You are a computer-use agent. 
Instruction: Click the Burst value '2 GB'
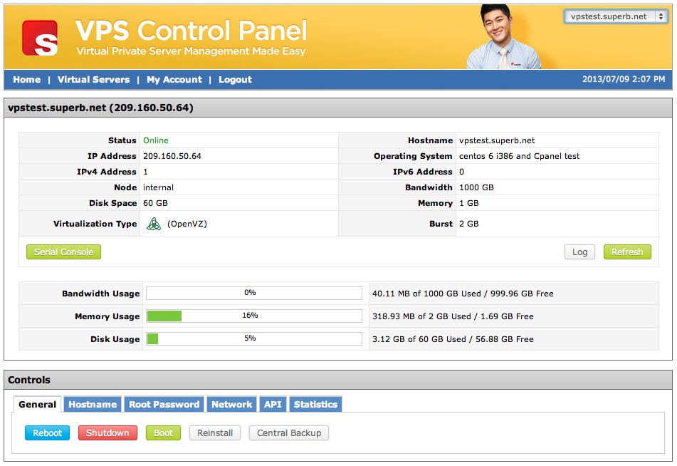(x=469, y=224)
